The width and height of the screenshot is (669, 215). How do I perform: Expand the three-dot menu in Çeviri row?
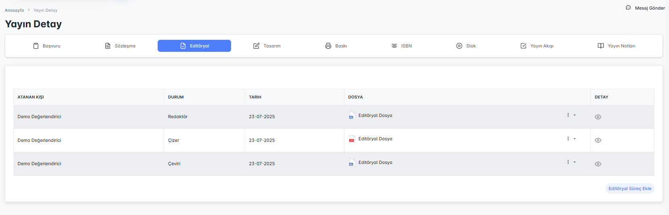coord(571,162)
